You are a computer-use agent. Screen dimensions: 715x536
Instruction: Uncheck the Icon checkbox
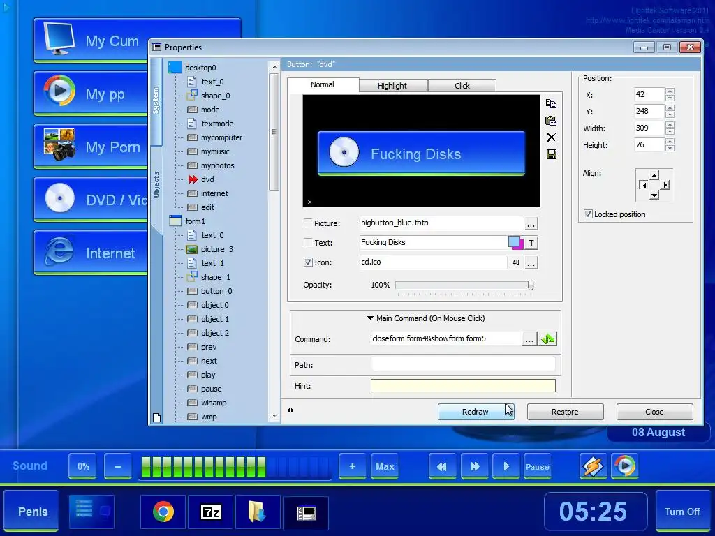pos(308,262)
